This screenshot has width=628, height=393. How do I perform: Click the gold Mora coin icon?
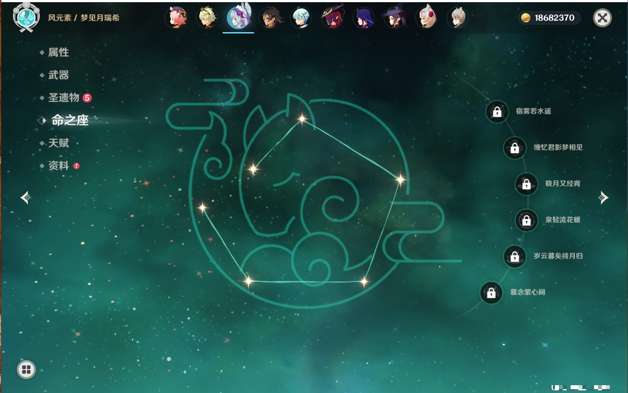tap(526, 18)
